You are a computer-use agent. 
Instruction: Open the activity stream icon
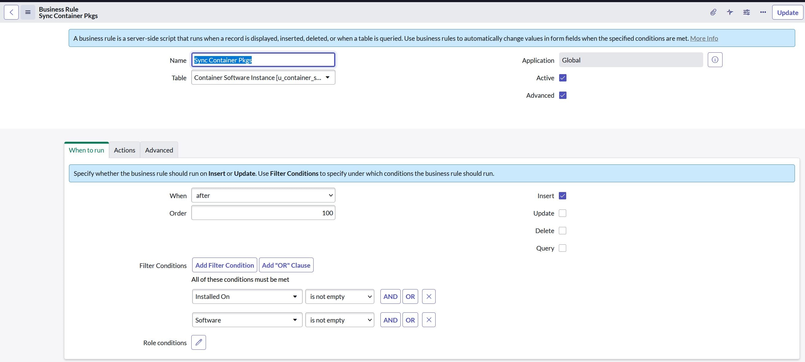730,12
